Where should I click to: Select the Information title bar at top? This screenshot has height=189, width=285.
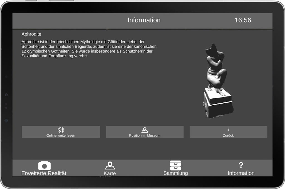pos(144,20)
